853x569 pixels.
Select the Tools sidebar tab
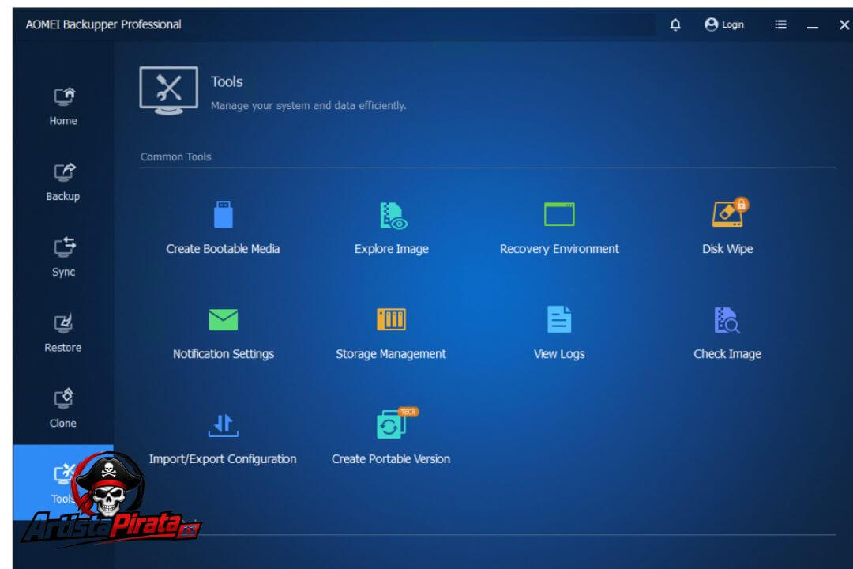(x=63, y=482)
